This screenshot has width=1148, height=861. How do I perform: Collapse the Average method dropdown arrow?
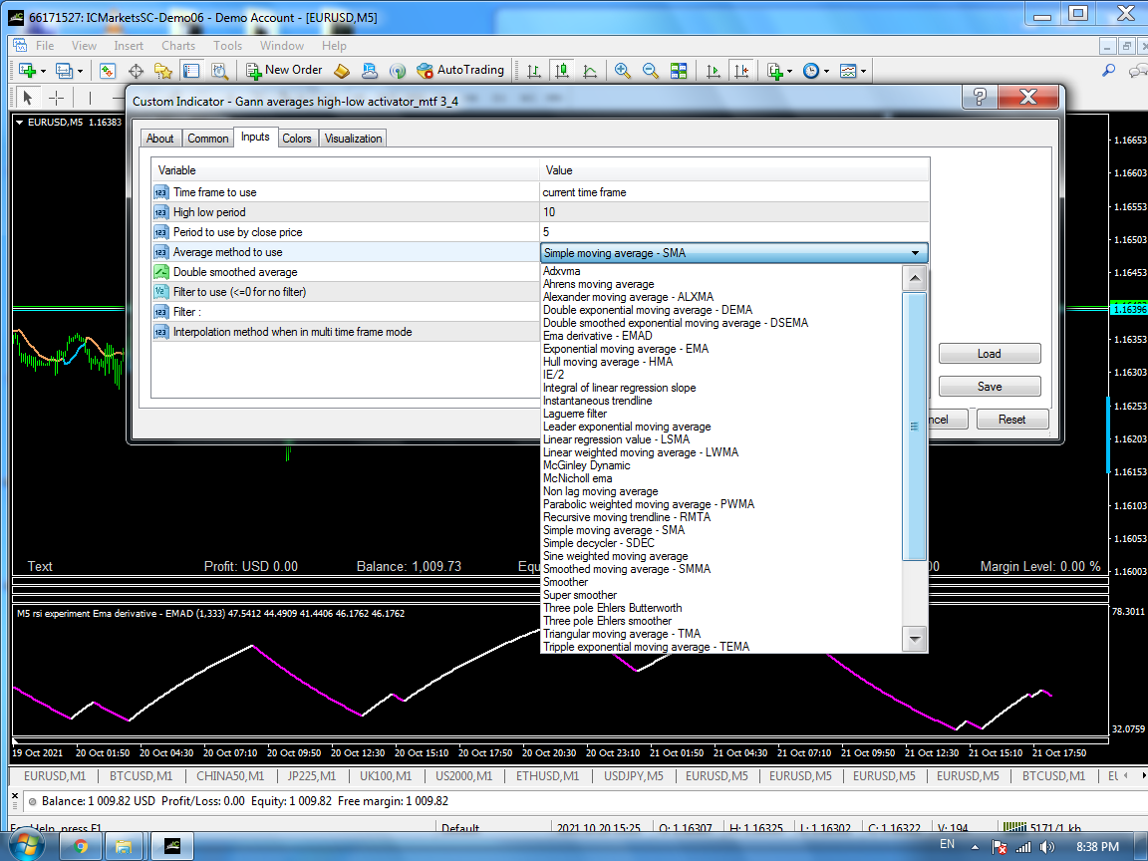(x=915, y=253)
